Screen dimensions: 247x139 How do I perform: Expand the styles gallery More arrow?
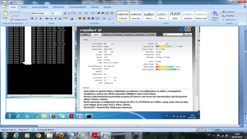pos(209,19)
